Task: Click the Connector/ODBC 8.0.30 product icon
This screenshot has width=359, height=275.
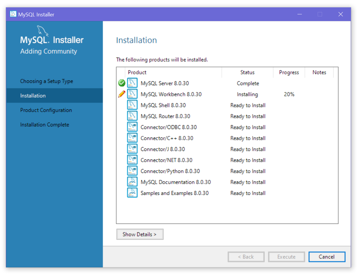Action: (x=132, y=127)
